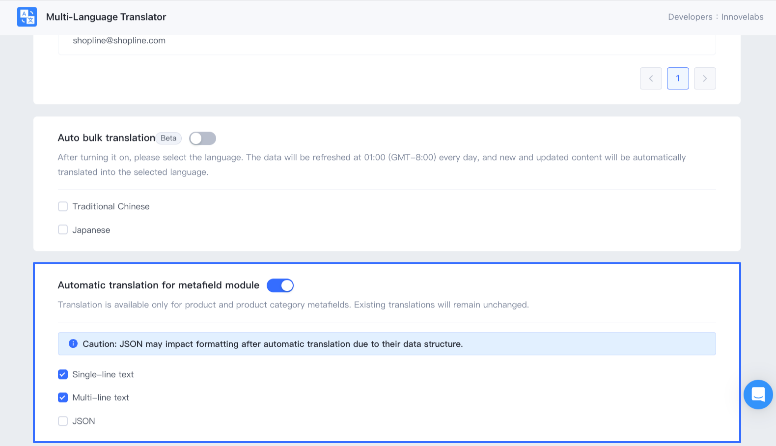Click the Multi-Language Translator title text
The image size is (776, 446).
pos(106,17)
